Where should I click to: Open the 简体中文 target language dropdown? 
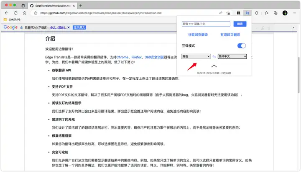pyautogui.click(x=232, y=56)
